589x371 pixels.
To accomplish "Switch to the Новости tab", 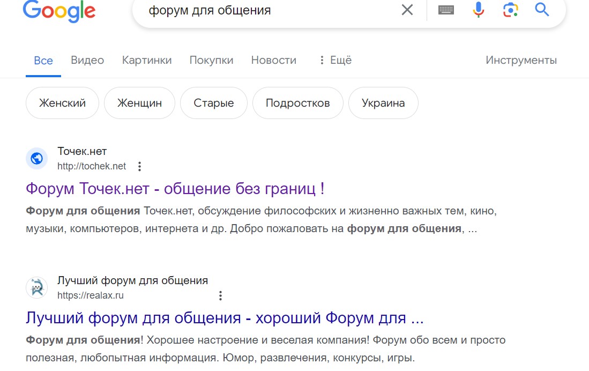I will click(274, 60).
